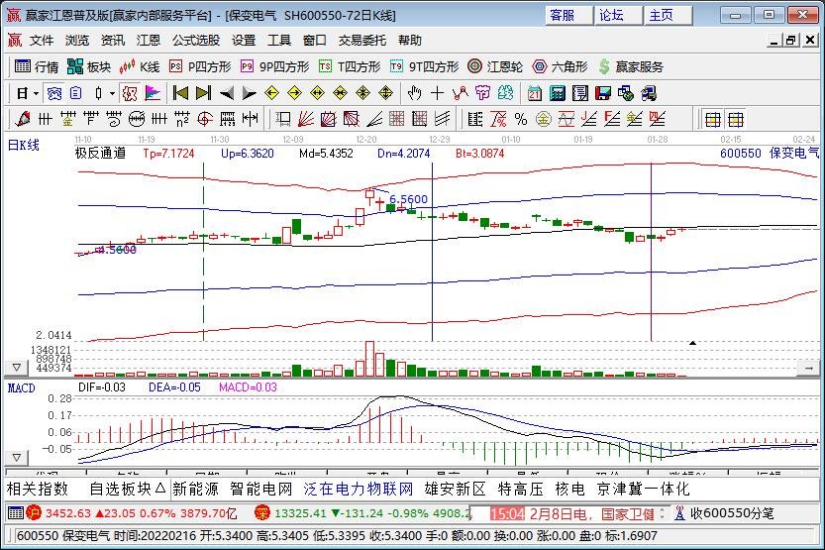
Task: Open the P四方形 tool
Action: tap(200, 66)
